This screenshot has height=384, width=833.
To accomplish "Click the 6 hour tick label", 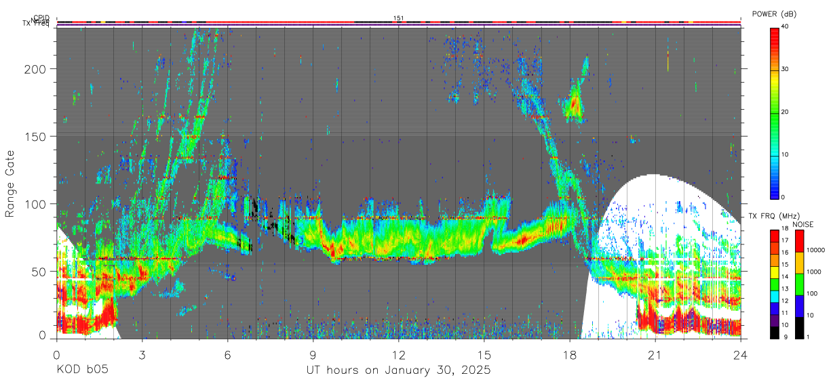I will [227, 354].
